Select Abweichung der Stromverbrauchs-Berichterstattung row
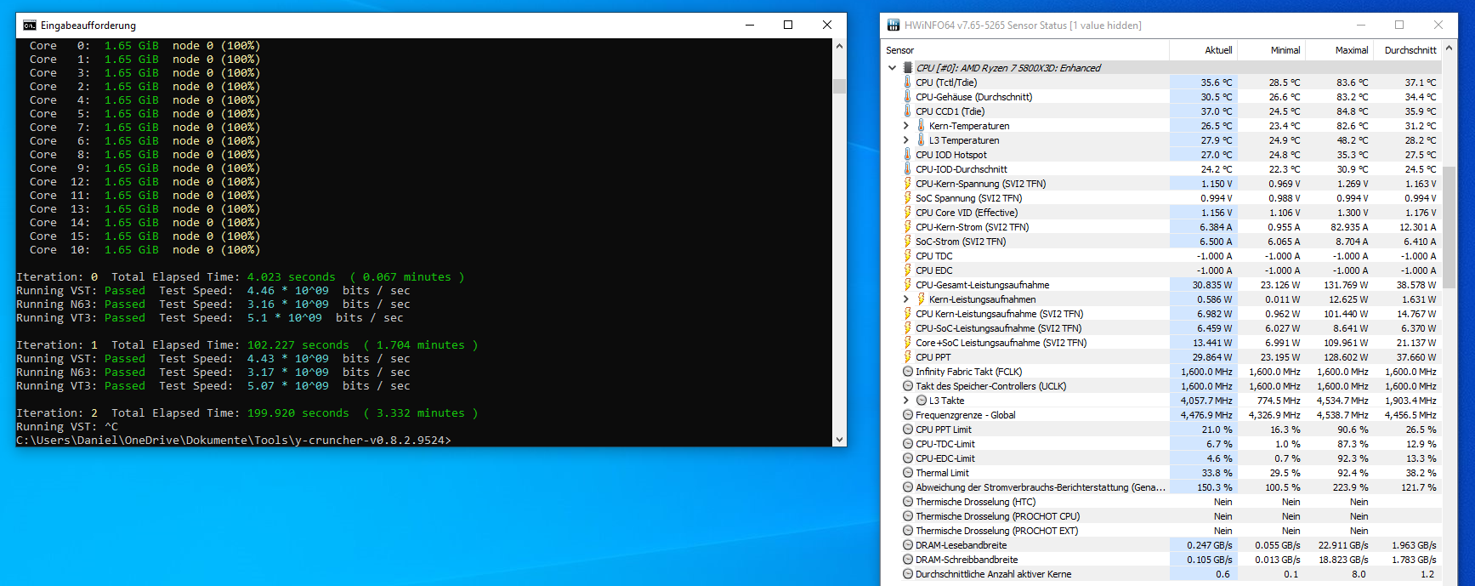This screenshot has height=586, width=1475. (x=1161, y=487)
